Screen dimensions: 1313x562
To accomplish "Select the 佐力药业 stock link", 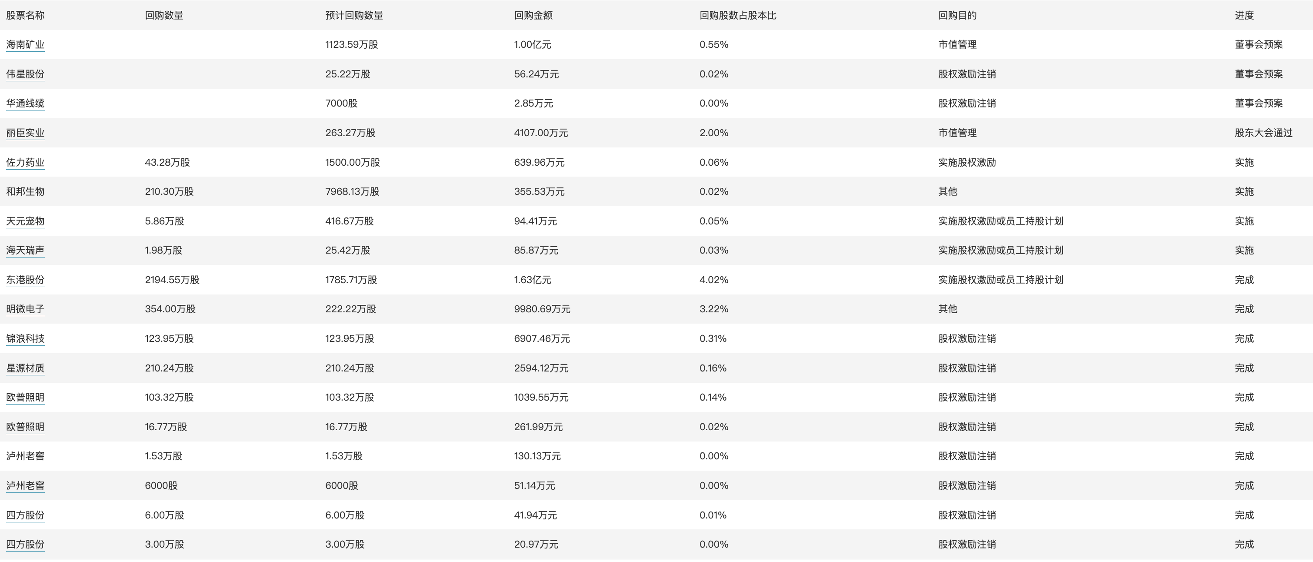I will 25,162.
